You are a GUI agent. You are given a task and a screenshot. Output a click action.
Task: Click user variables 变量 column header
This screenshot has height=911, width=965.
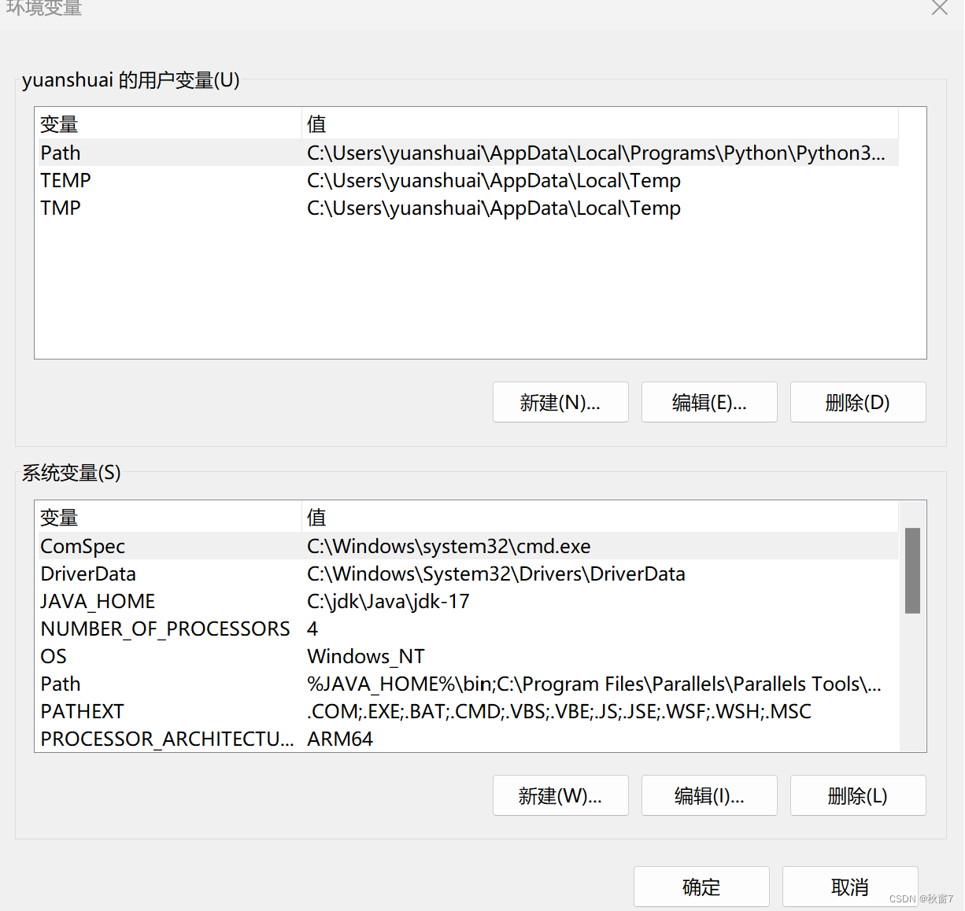coord(169,124)
